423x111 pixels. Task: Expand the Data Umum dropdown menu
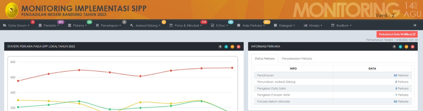pyautogui.click(x=16, y=26)
